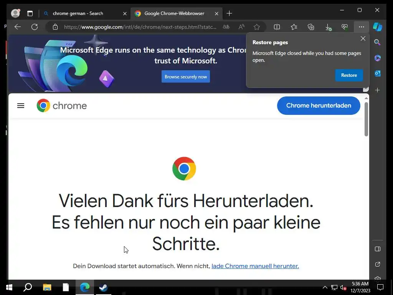View site information lock icon

[55, 27]
